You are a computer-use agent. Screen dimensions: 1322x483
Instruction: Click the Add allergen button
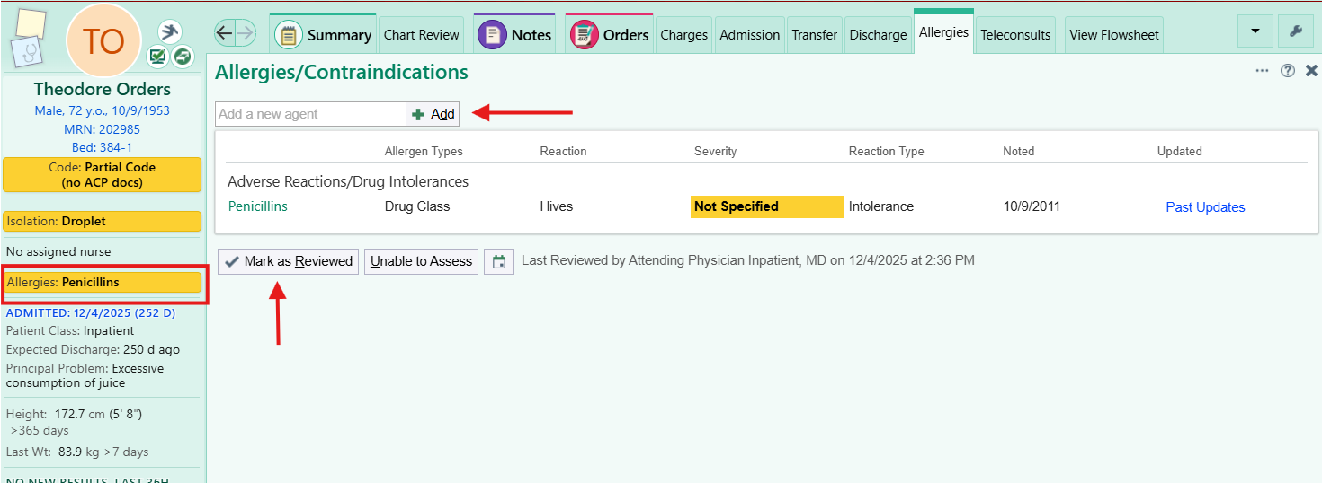433,114
